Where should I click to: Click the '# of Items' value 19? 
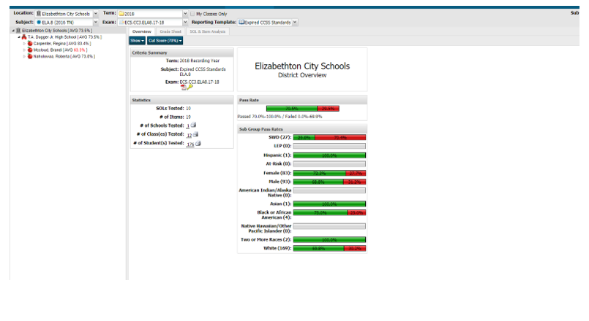click(188, 117)
